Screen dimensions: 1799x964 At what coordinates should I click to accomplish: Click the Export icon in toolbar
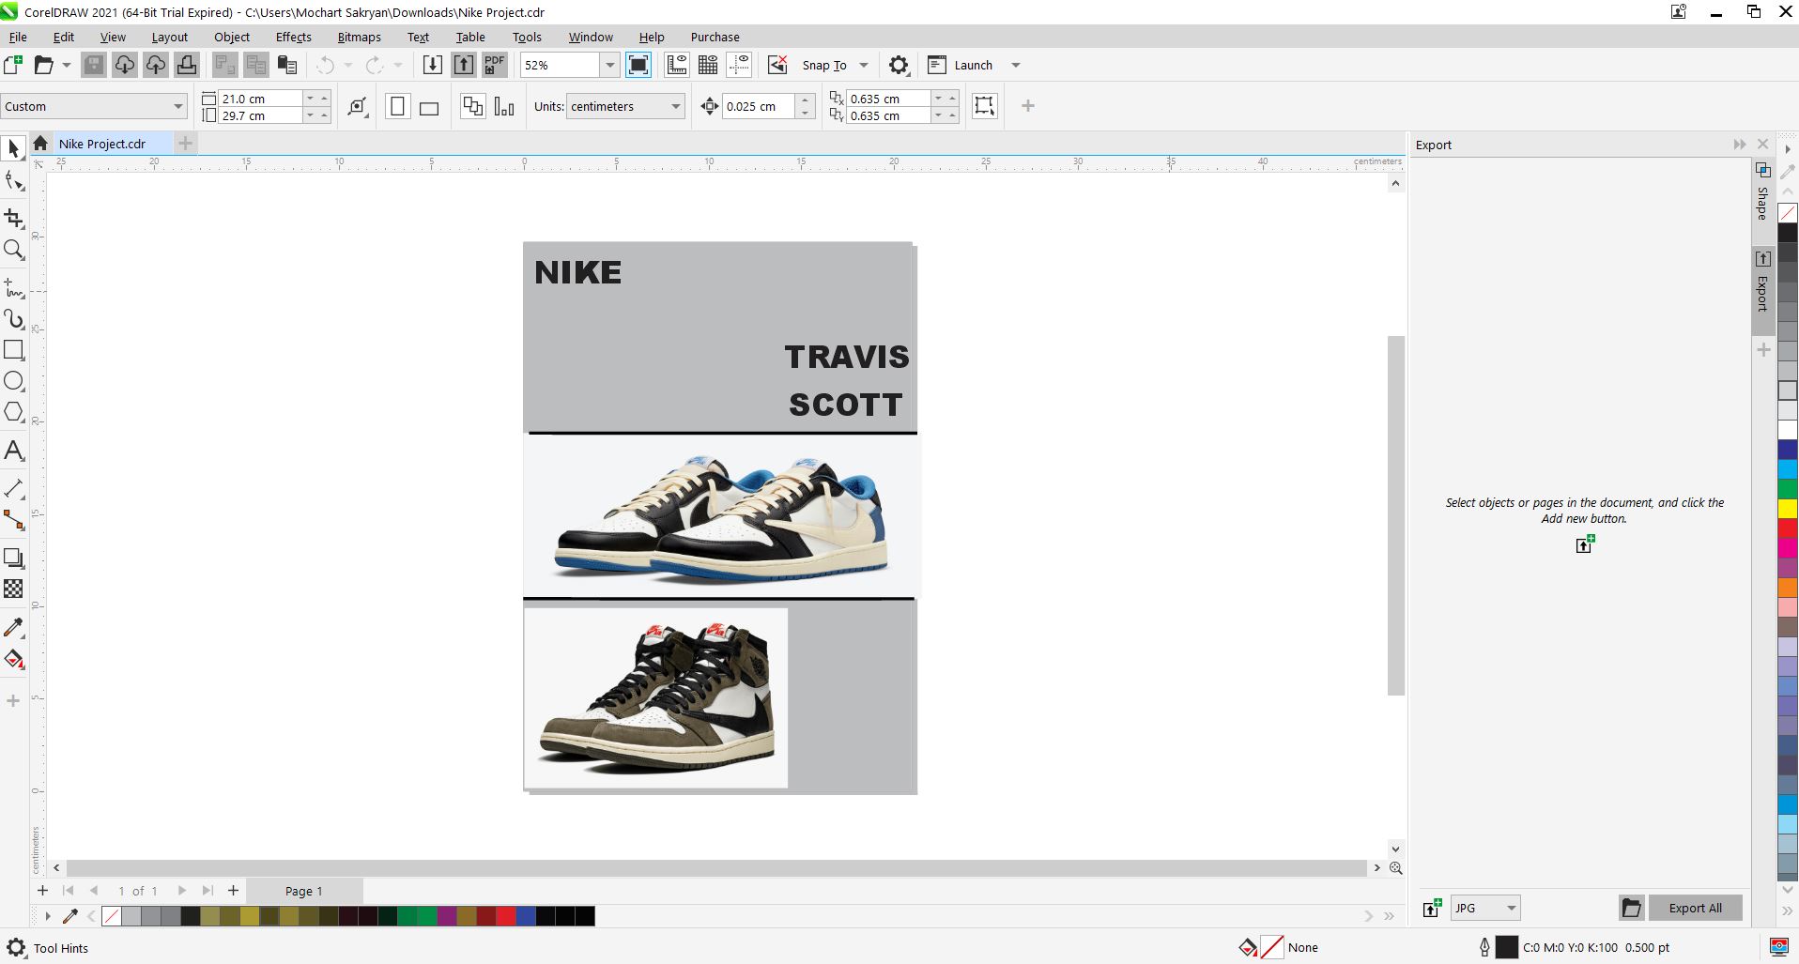click(464, 65)
